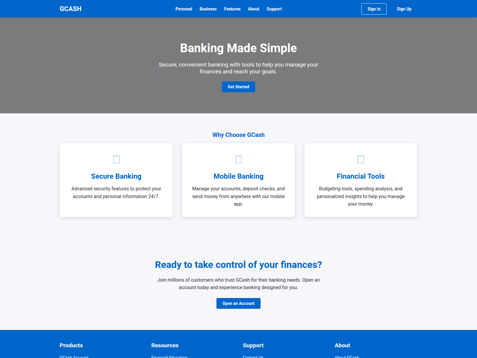The height and width of the screenshot is (358, 477).
Task: Click 'Ready to take control of your finances?' heading
Action: tap(238, 265)
